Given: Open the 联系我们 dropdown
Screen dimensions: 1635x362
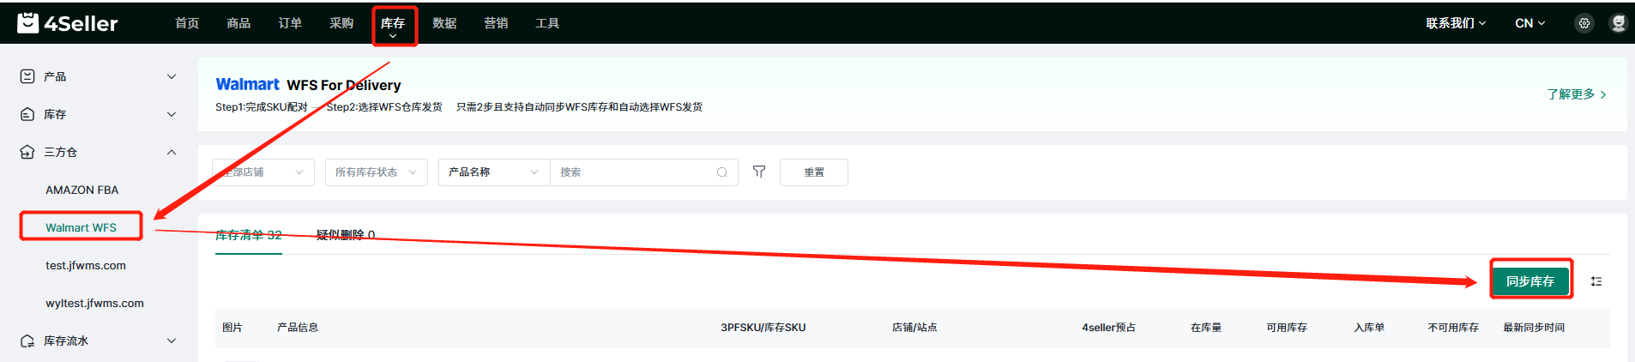Looking at the screenshot, I should 1456,23.
